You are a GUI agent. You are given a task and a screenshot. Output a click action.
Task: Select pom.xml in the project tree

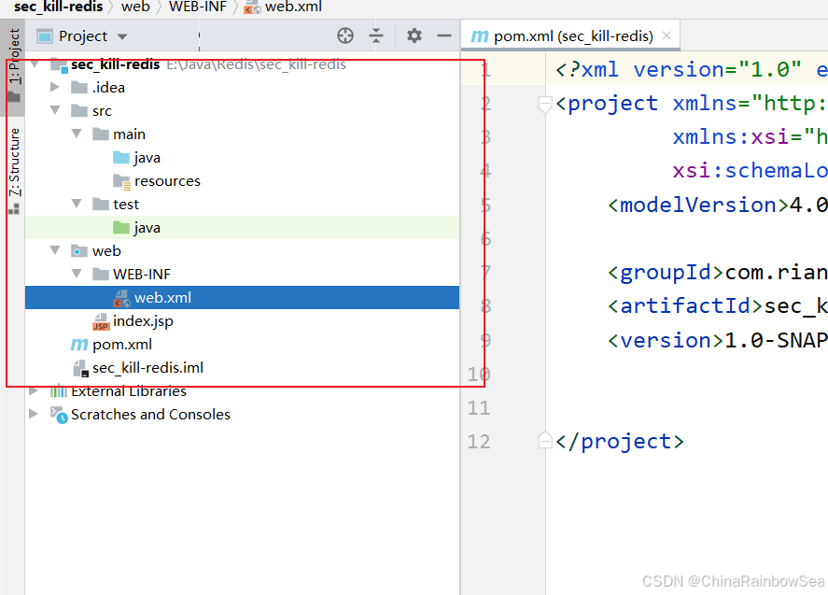coord(121,345)
